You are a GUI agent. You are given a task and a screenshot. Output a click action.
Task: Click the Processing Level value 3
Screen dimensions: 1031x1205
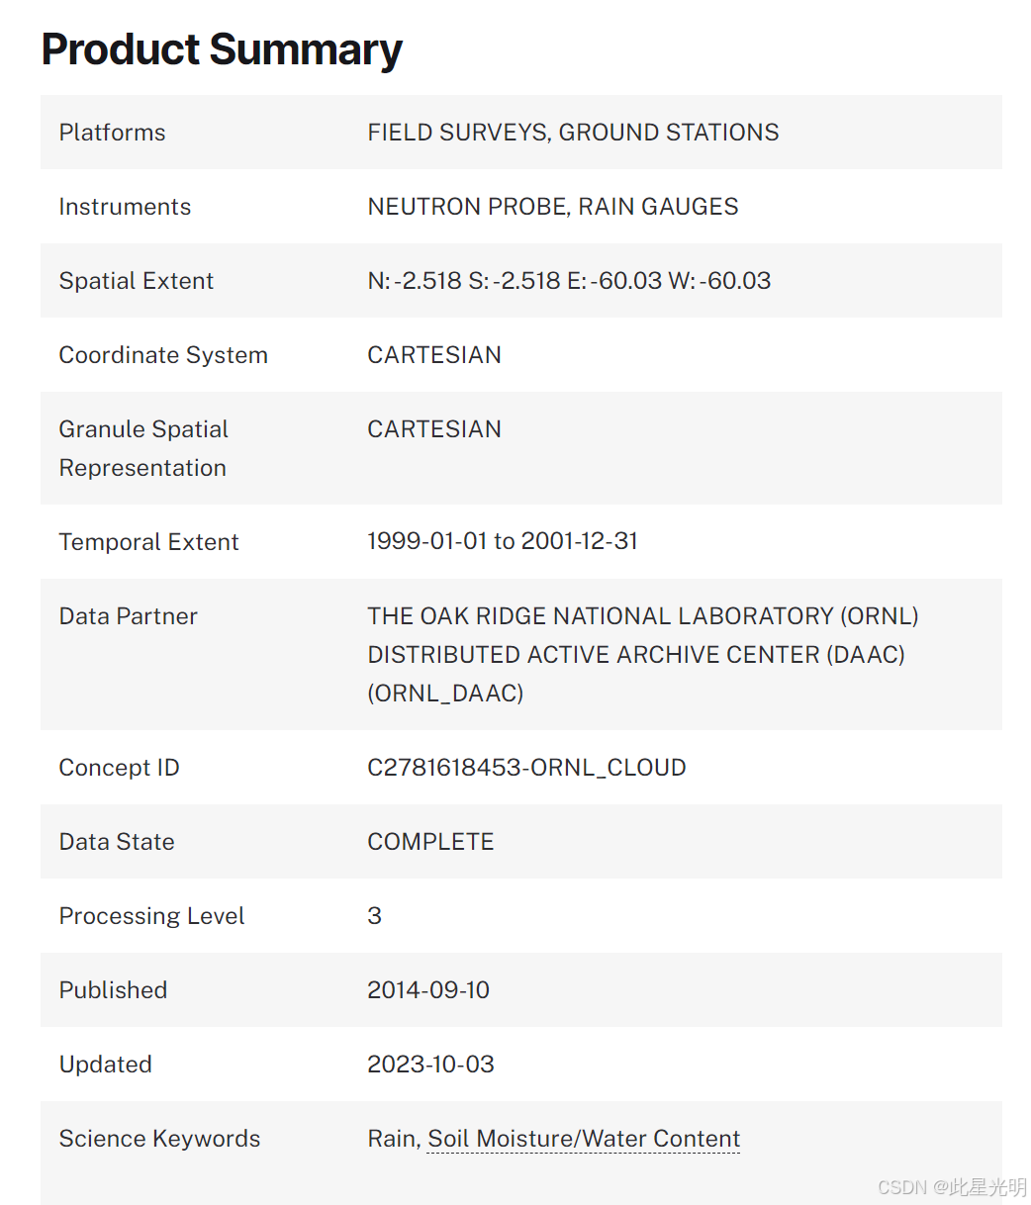click(374, 916)
